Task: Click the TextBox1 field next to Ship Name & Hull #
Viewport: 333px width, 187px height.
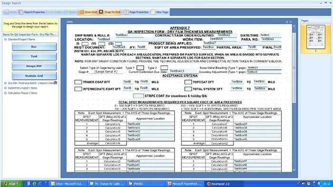Action: pos(128,35)
